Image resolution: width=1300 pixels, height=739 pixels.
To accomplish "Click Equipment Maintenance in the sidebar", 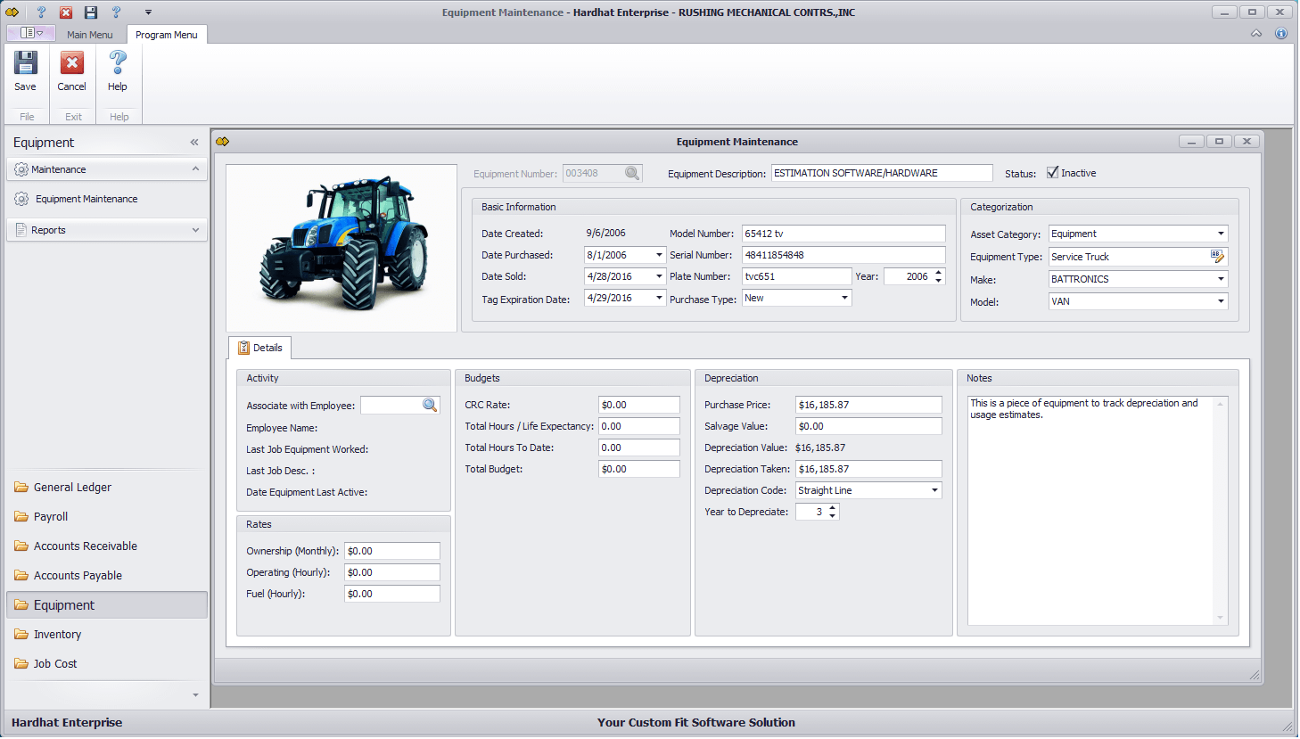I will click(86, 199).
